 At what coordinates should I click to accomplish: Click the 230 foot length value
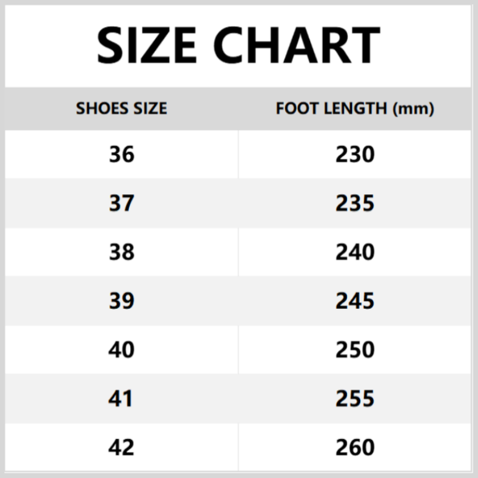pyautogui.click(x=355, y=155)
